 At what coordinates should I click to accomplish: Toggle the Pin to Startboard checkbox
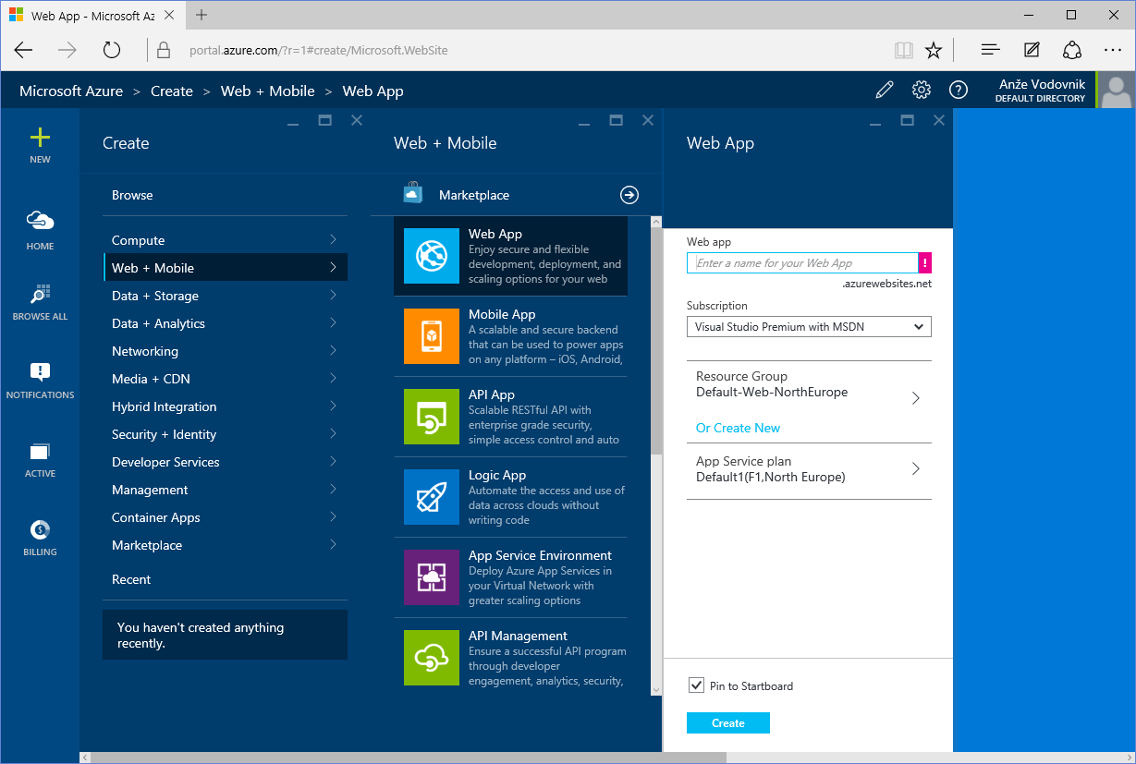[696, 685]
